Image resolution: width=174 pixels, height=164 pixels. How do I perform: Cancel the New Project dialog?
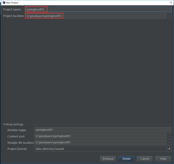click(145, 159)
